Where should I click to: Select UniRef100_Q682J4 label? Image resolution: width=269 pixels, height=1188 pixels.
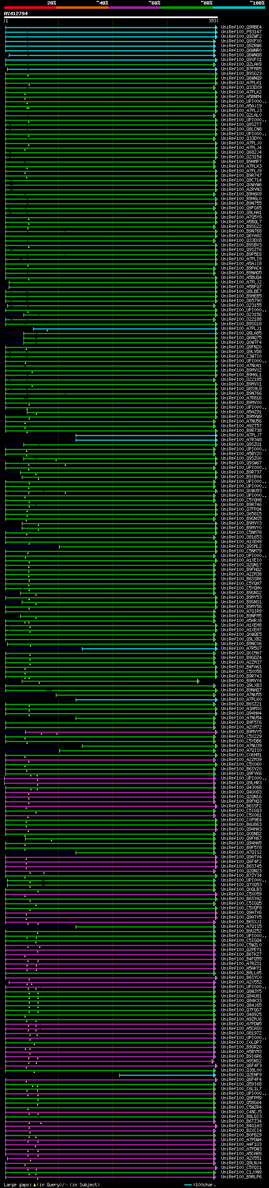(x=241, y=152)
